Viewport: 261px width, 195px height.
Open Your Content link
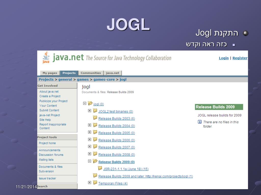[x=48, y=106]
